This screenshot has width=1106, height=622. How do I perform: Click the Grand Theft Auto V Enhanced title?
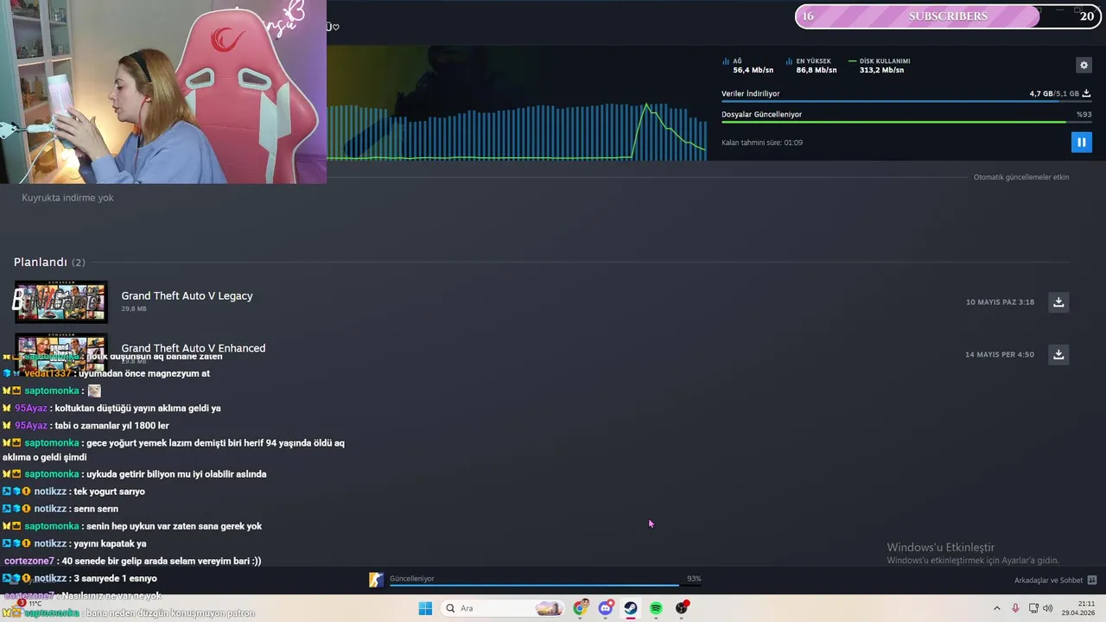coord(193,348)
